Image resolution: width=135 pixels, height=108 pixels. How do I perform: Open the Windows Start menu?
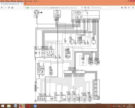(3, 106)
